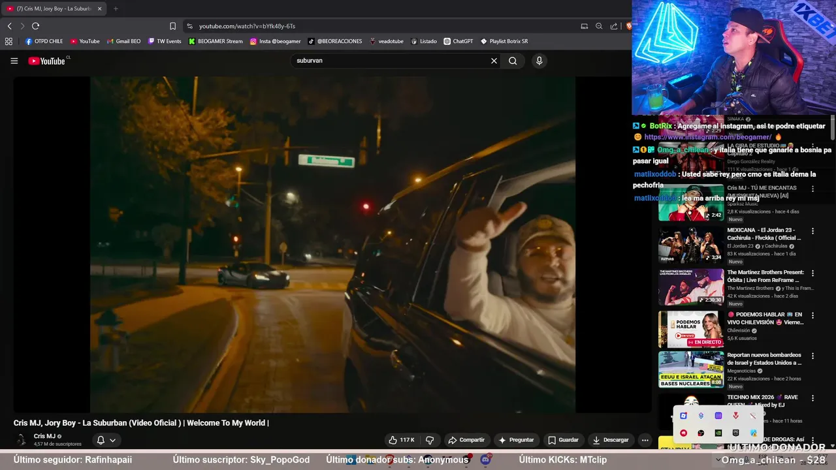Open veadotube bookmark

coord(387,41)
